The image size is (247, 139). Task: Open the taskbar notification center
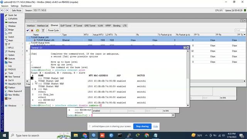pos(242,136)
